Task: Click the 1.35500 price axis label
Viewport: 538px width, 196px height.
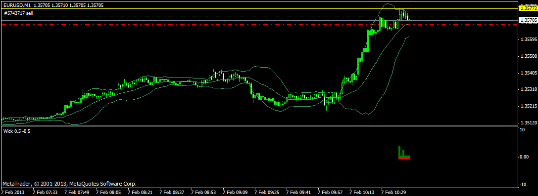Action: coord(529,56)
